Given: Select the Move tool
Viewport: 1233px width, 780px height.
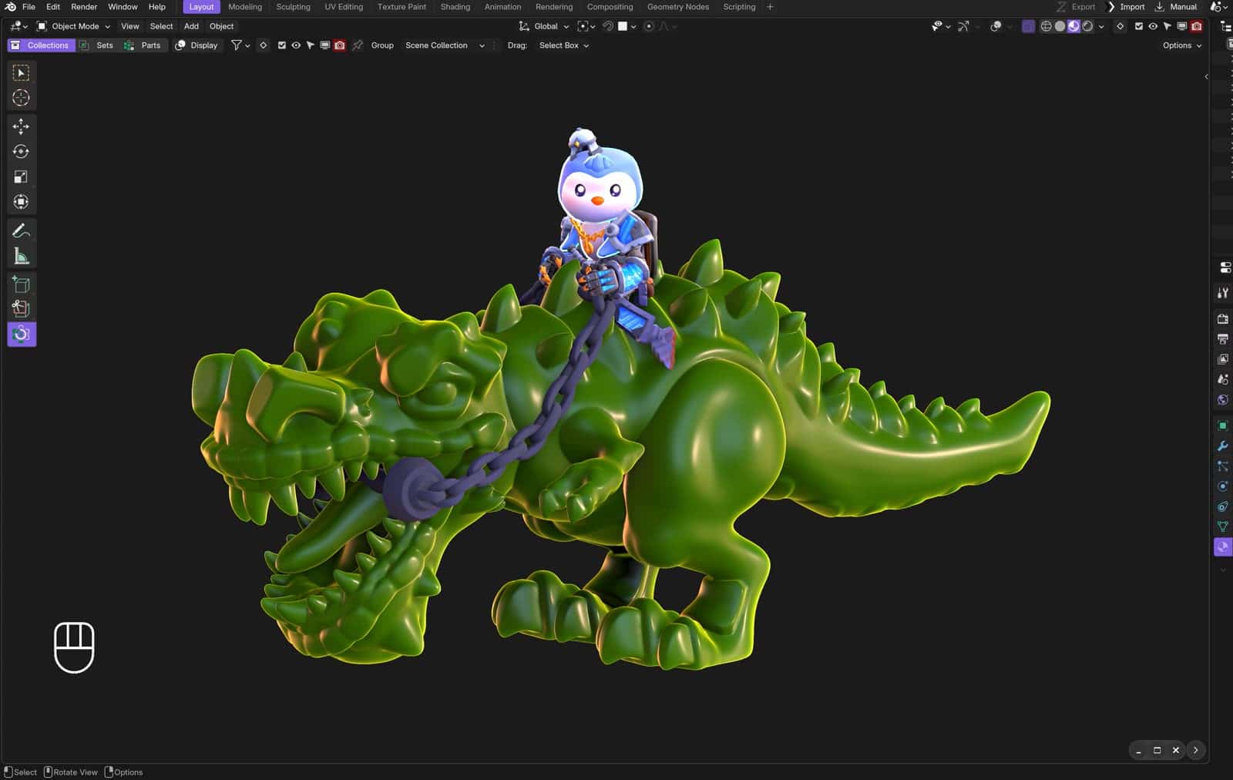Looking at the screenshot, I should click(21, 126).
